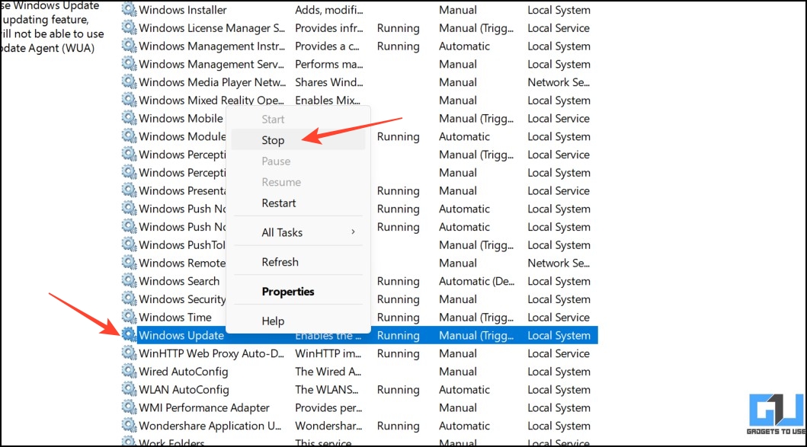
Task: Select the highlighted Windows Update name
Action: 181,335
